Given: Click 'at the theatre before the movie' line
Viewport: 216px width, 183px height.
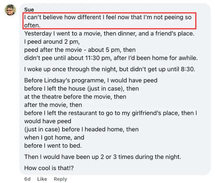Looking at the screenshot, I should [75, 96].
